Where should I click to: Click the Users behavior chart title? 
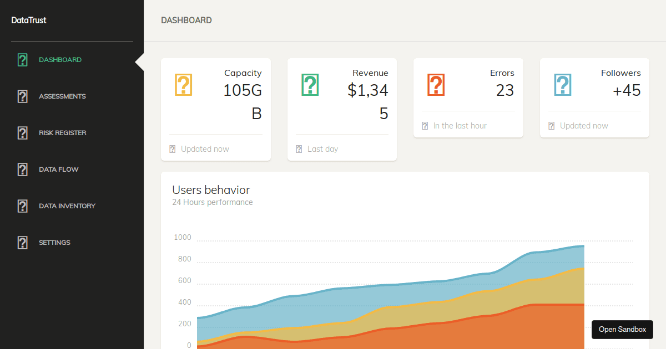211,189
